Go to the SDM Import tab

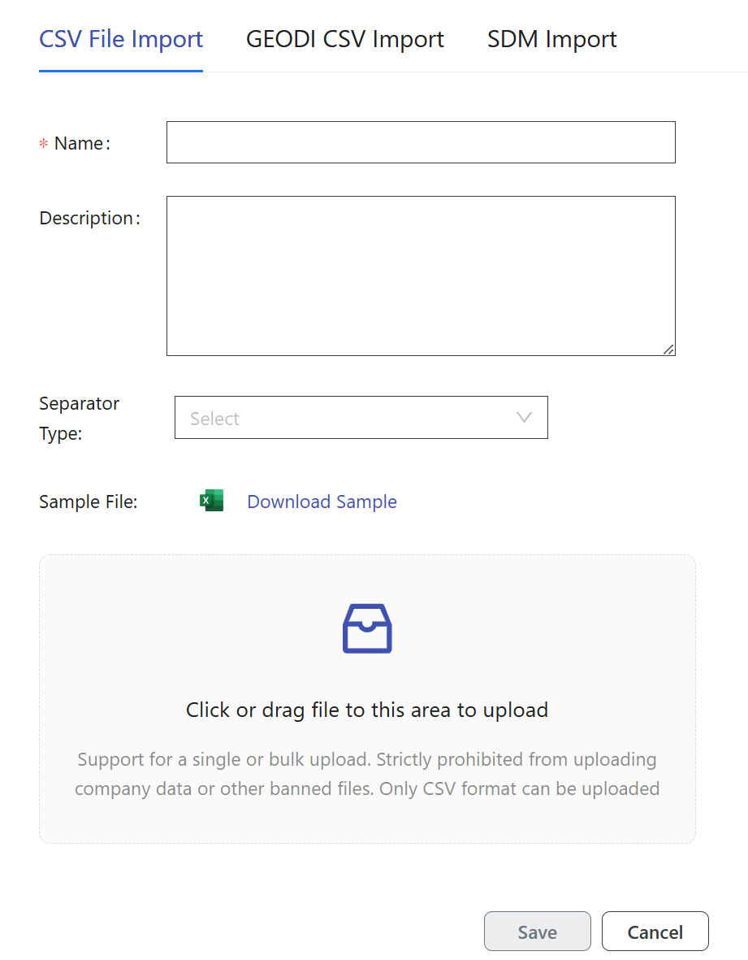pyautogui.click(x=551, y=39)
